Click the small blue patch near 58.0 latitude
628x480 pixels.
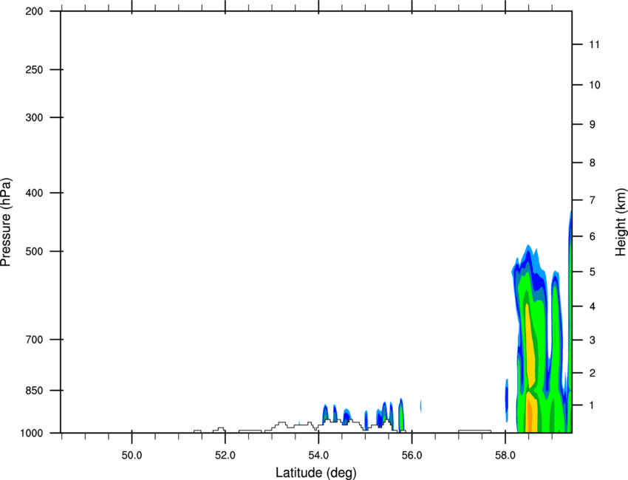tap(507, 400)
